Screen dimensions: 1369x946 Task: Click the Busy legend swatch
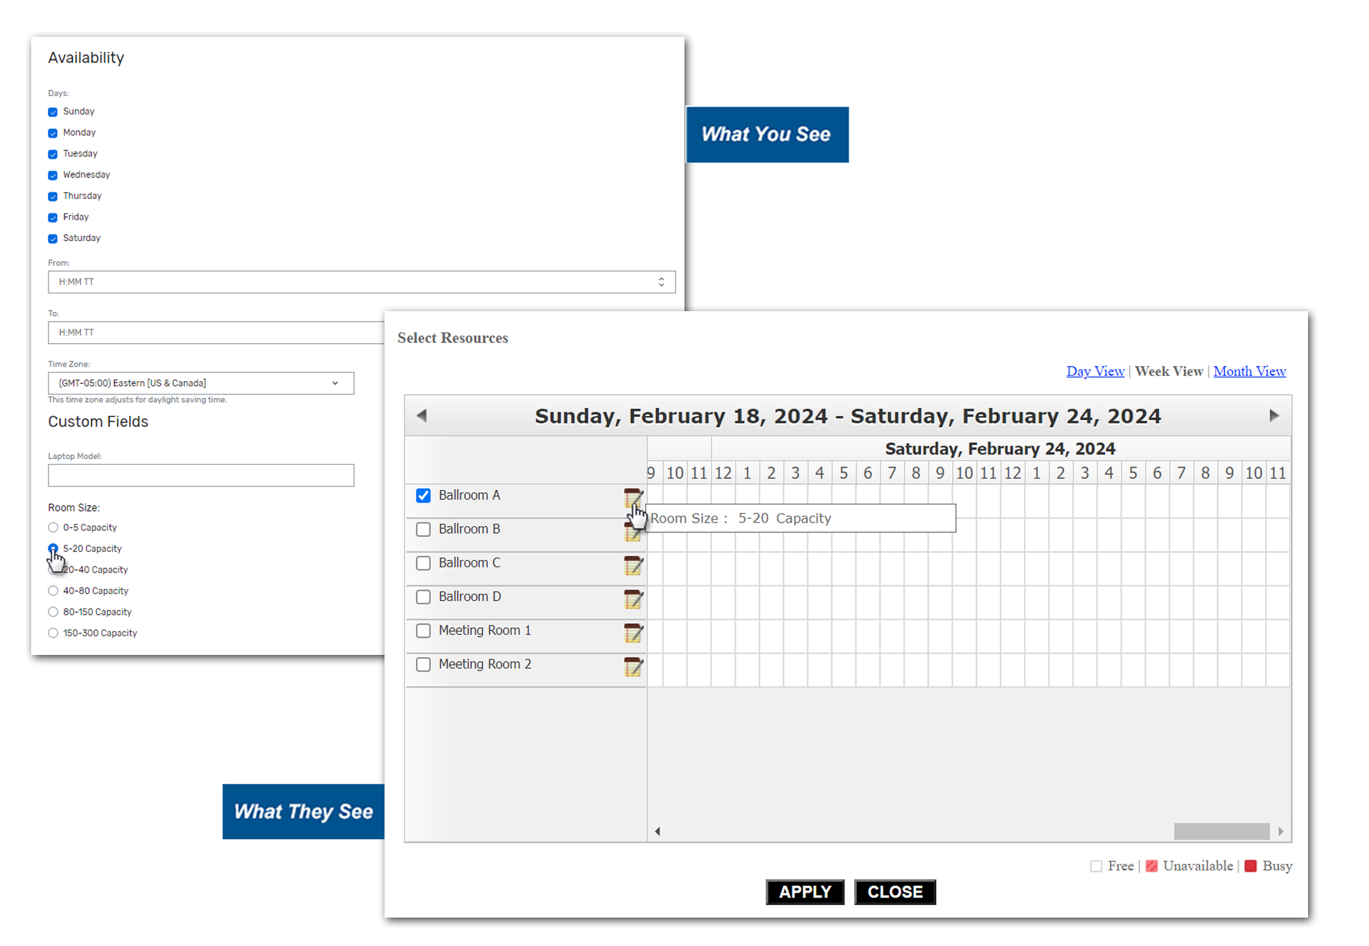coord(1251,866)
